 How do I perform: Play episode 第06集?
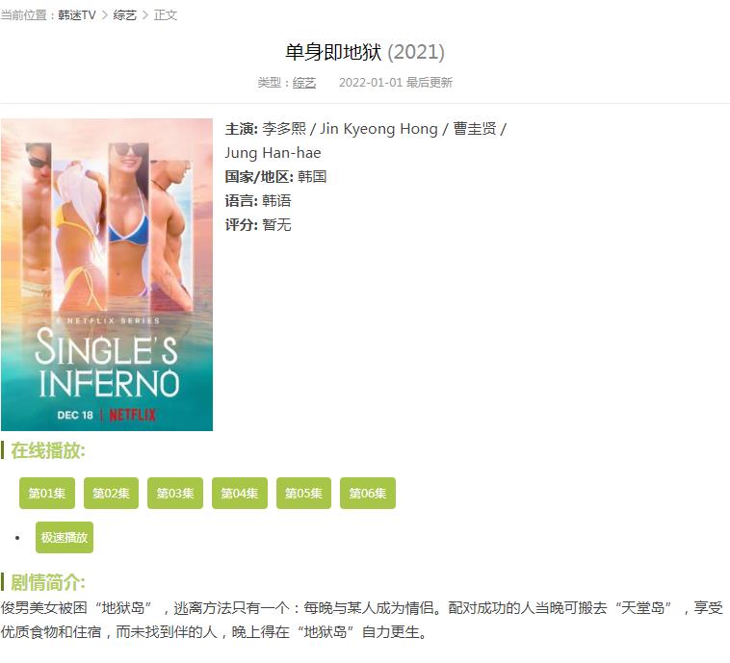(x=368, y=493)
